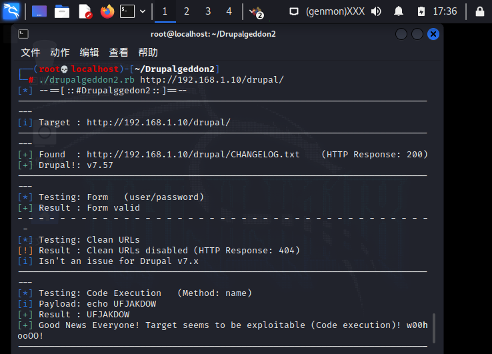Click the '#Drupalggedon2' banner text
This screenshot has width=492, height=354.
[113, 91]
